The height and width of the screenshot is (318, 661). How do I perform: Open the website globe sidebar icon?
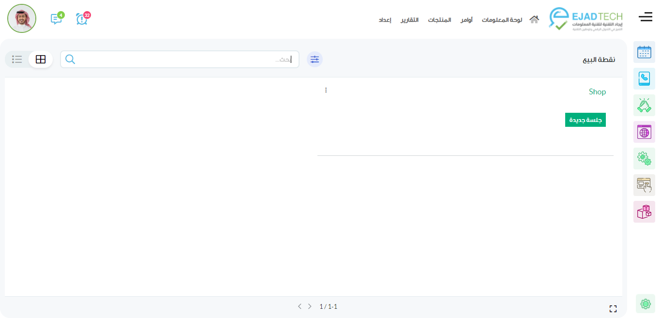644,132
